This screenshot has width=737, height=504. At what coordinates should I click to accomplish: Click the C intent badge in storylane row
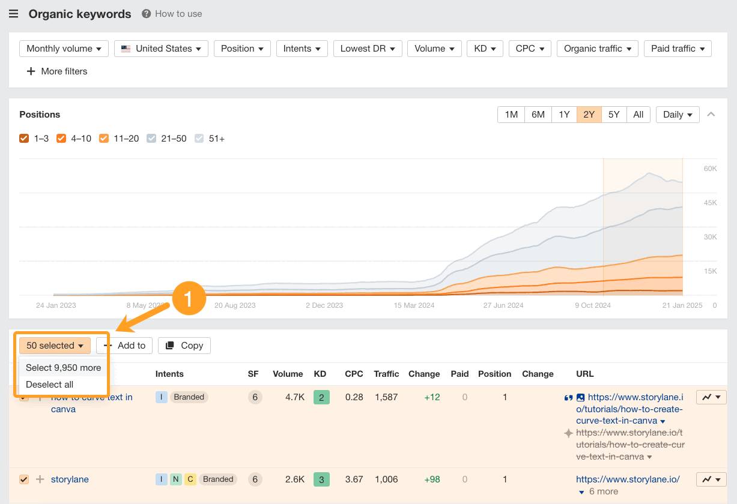pos(190,479)
